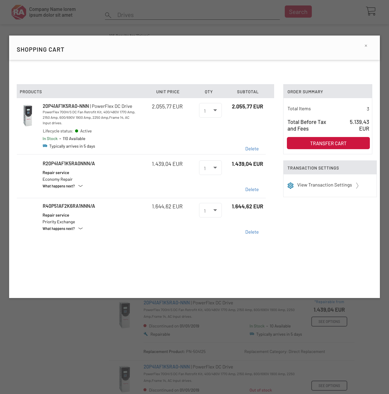
Task: Click the '*Repairable from' label
Action: [329, 302]
